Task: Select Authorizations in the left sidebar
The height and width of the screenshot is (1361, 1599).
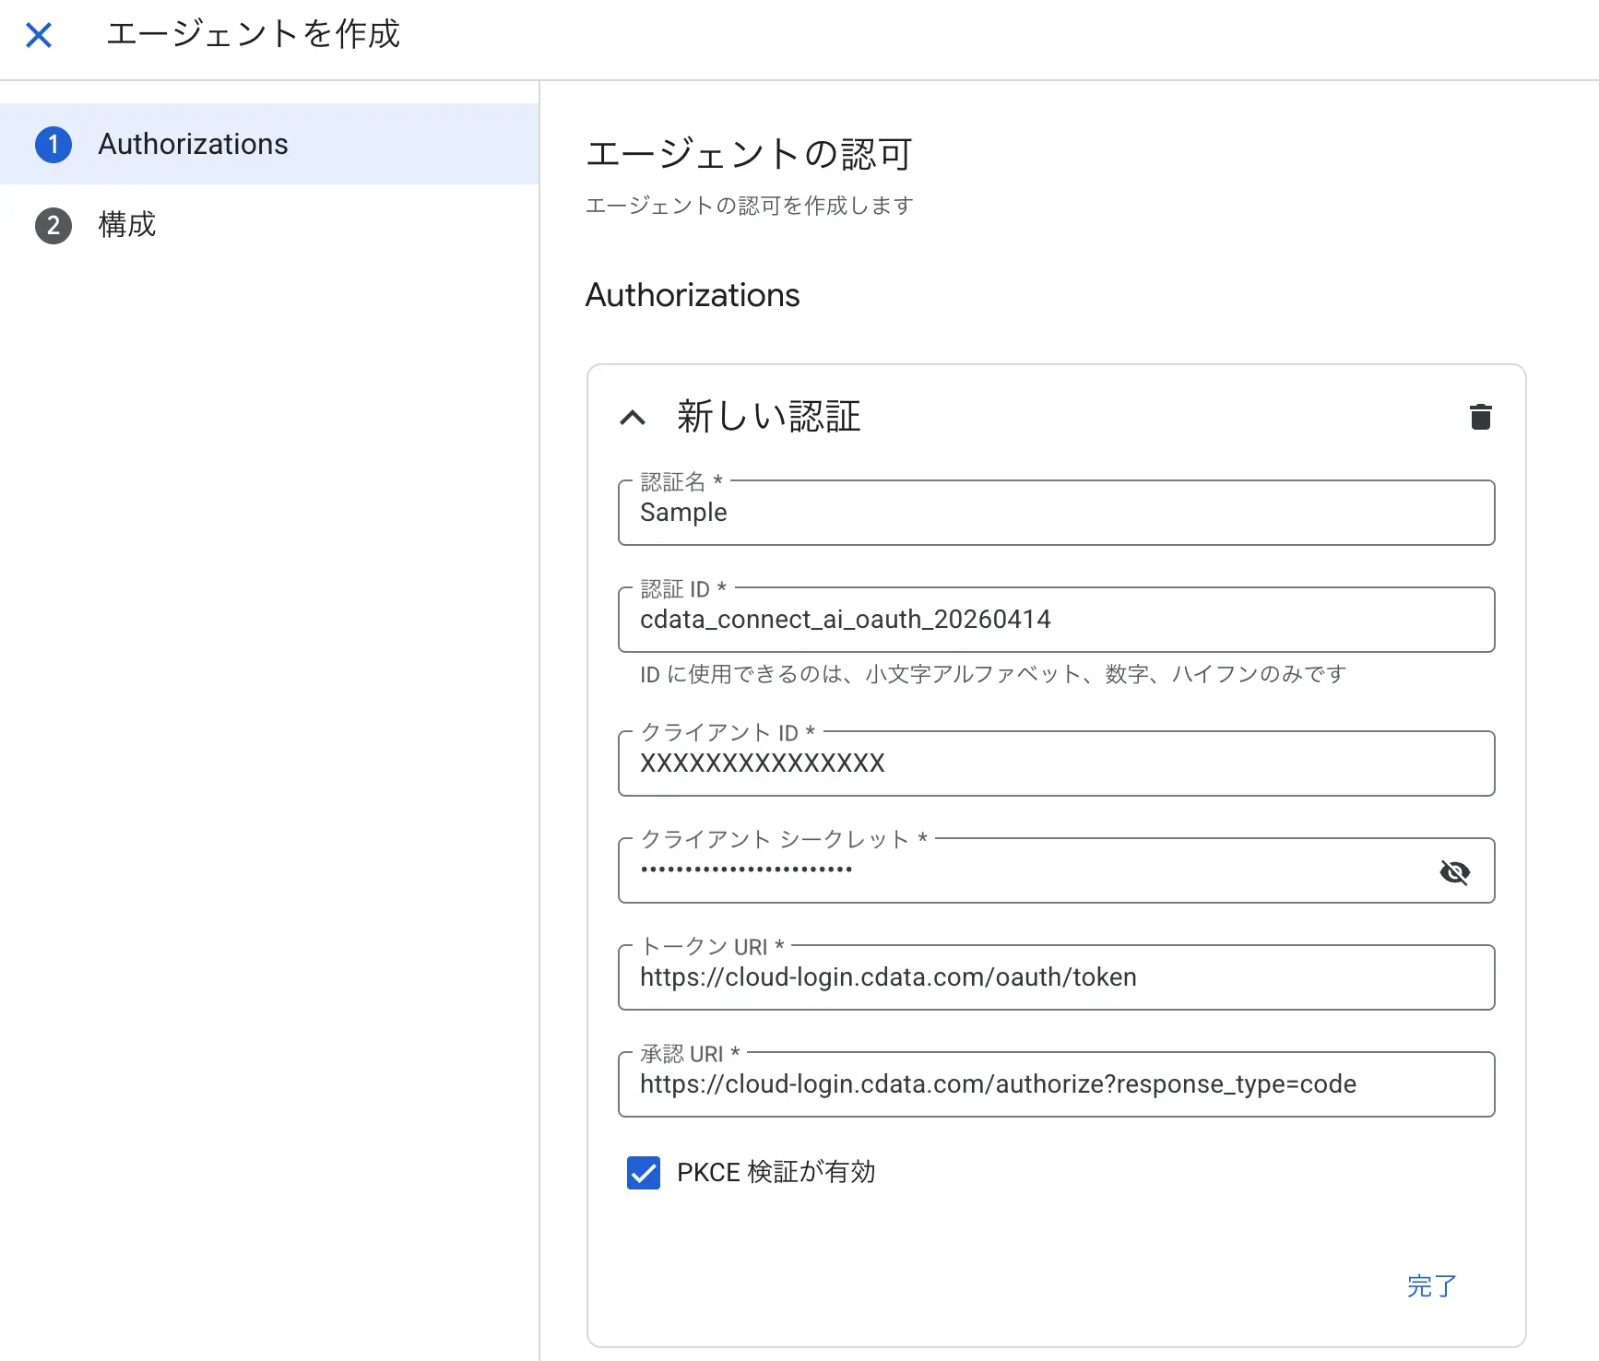Action: click(x=193, y=144)
